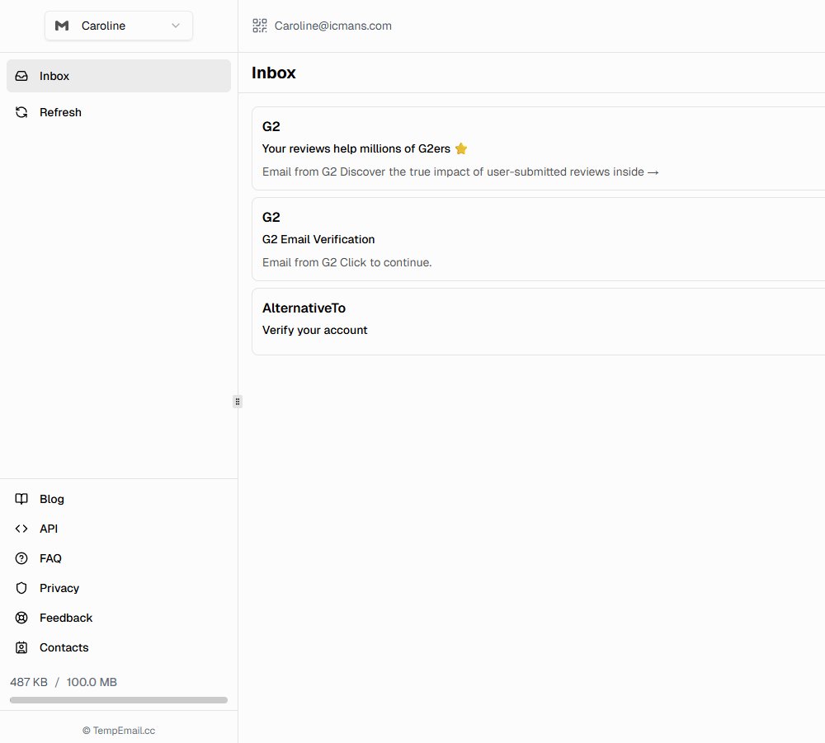Click the Caroline avatar letter badge

61,26
